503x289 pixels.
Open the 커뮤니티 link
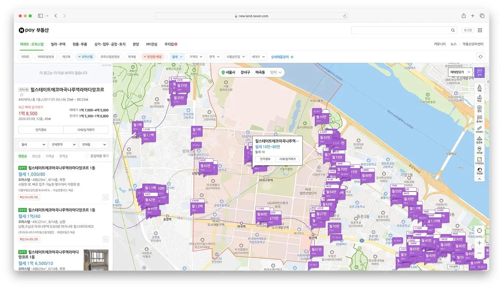click(x=440, y=44)
